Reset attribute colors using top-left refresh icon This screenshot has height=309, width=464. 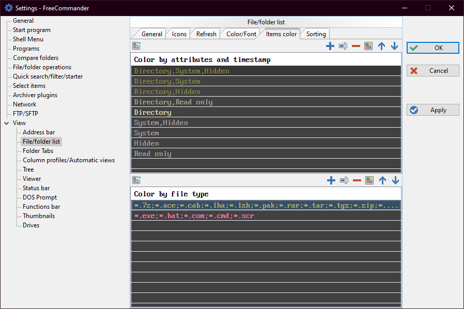pos(136,46)
